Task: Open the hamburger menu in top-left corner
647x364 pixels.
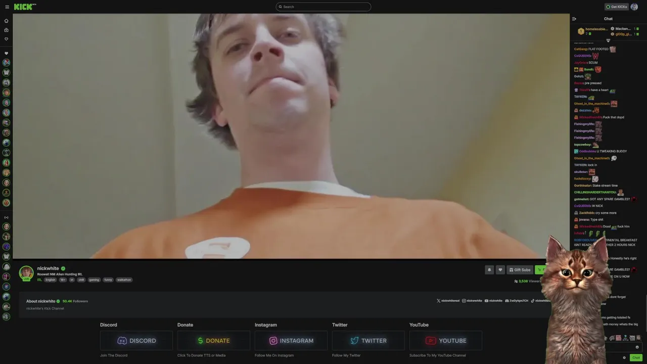Action: (x=7, y=7)
